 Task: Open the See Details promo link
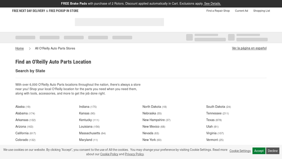click(x=212, y=4)
